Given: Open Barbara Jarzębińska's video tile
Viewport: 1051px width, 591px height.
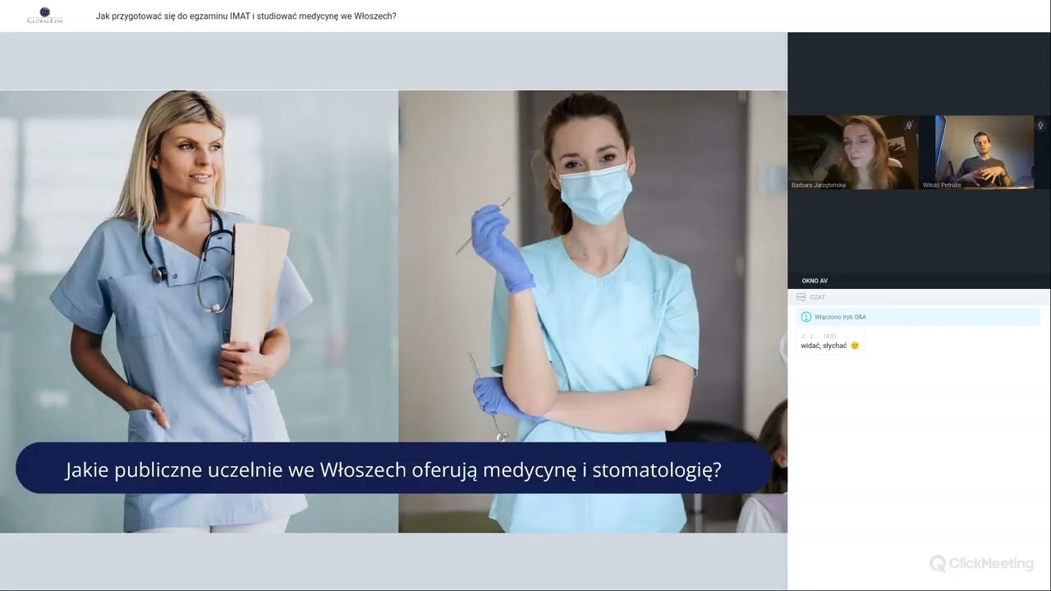Looking at the screenshot, I should pyautogui.click(x=853, y=153).
